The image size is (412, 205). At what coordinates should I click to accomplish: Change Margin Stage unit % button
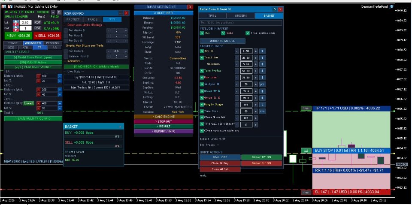pos(262,105)
